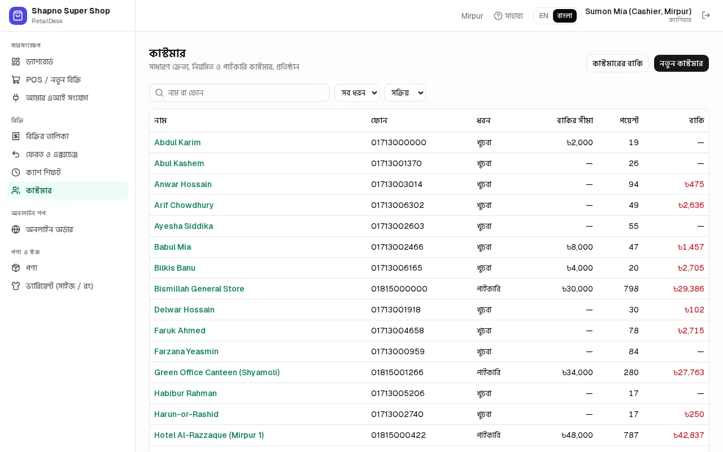Expand the সব ধরন type filter
The height and width of the screenshot is (452, 723).
coord(357,93)
